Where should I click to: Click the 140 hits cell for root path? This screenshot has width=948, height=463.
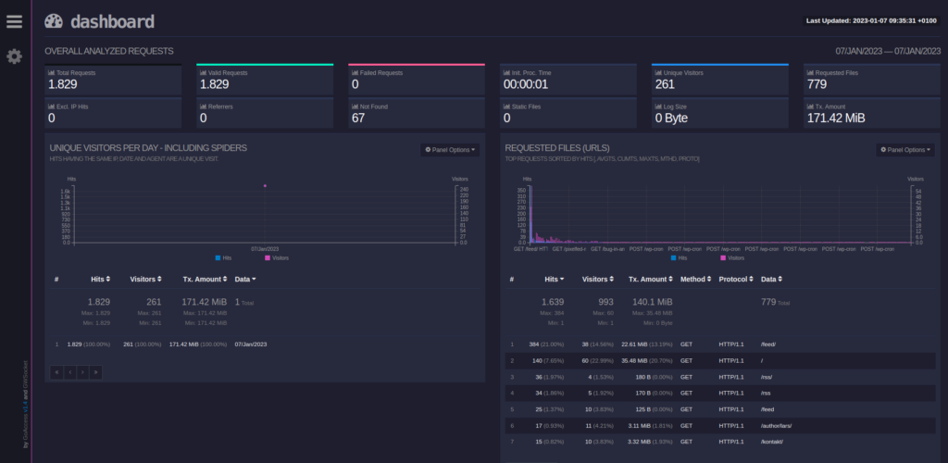546,360
